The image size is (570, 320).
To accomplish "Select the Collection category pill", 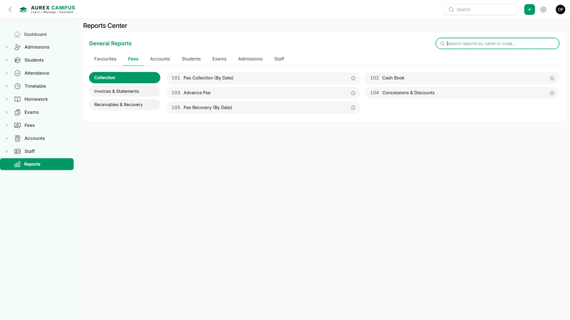I will [125, 78].
